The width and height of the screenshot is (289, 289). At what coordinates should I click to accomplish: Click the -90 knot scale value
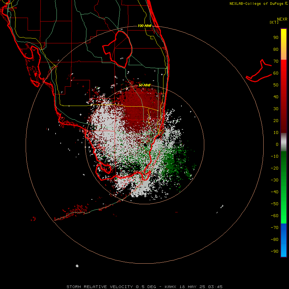coord(275,251)
